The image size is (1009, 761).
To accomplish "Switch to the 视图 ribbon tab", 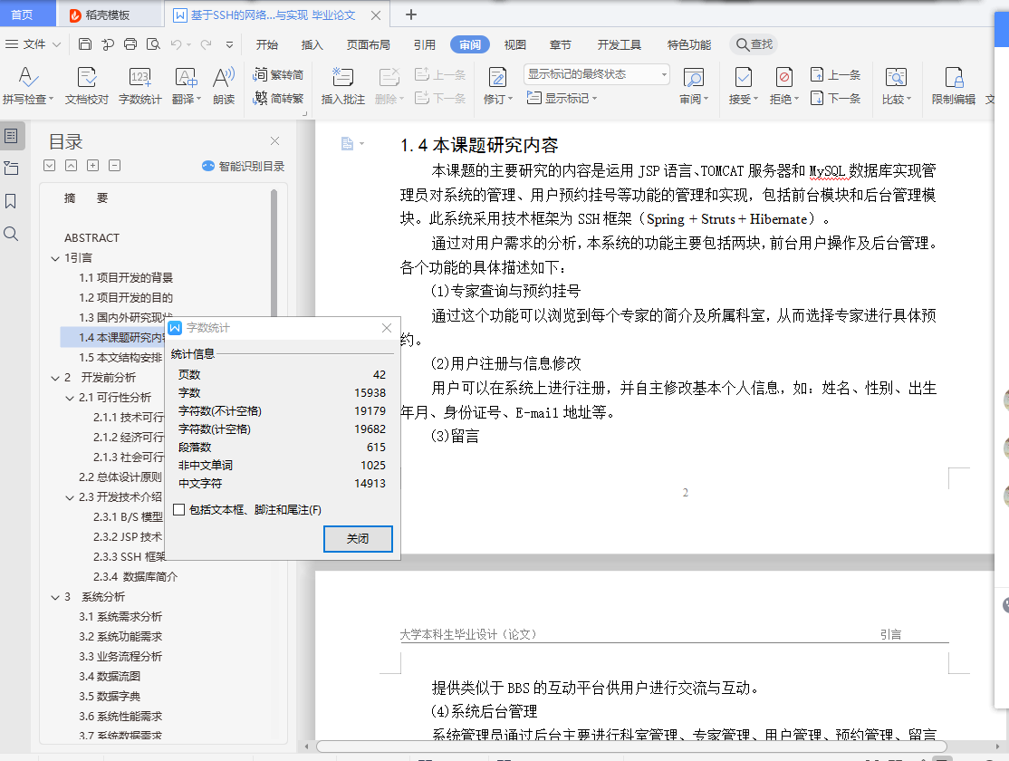I will pos(514,44).
